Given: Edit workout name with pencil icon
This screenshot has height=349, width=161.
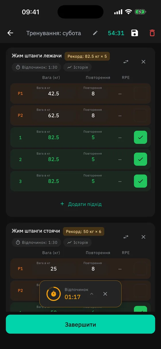Looking at the screenshot, I should (x=95, y=33).
